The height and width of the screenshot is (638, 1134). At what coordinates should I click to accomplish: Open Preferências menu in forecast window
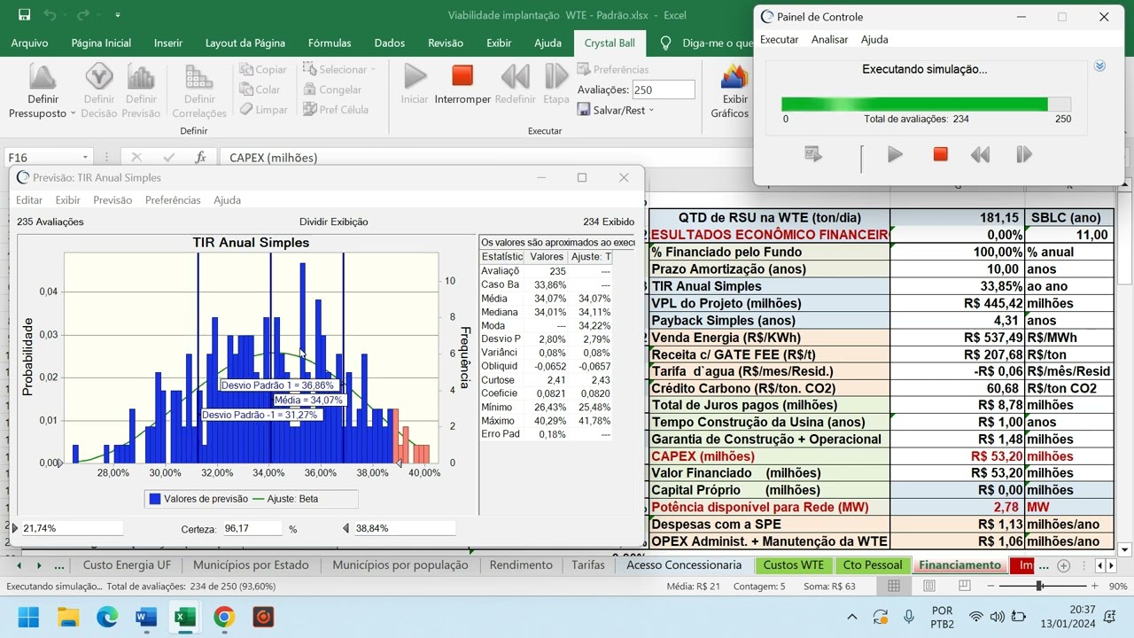coord(173,200)
